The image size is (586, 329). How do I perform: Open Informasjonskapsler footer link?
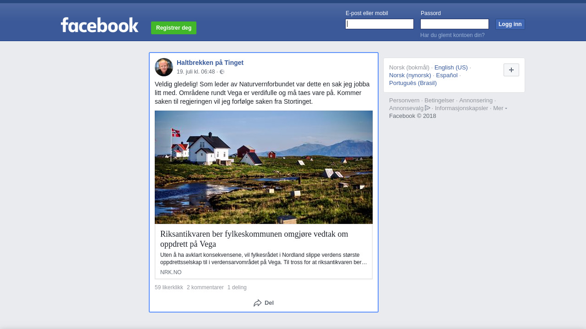pyautogui.click(x=461, y=108)
